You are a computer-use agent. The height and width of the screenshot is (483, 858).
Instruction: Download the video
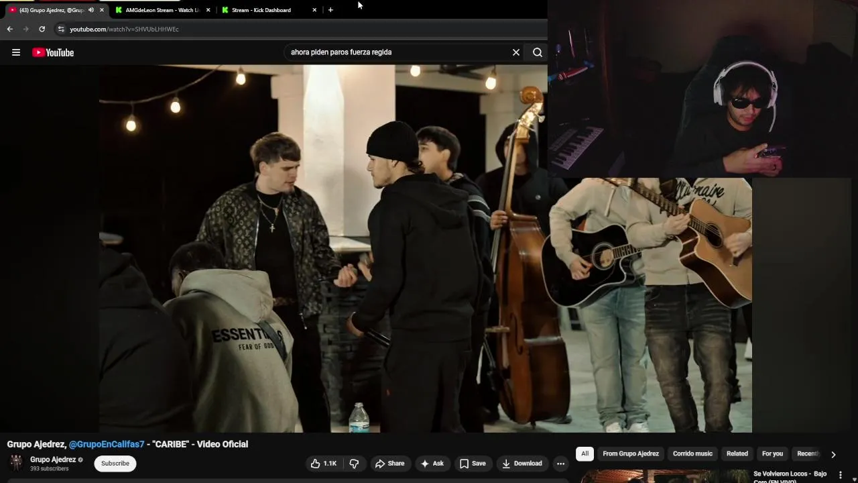522,464
